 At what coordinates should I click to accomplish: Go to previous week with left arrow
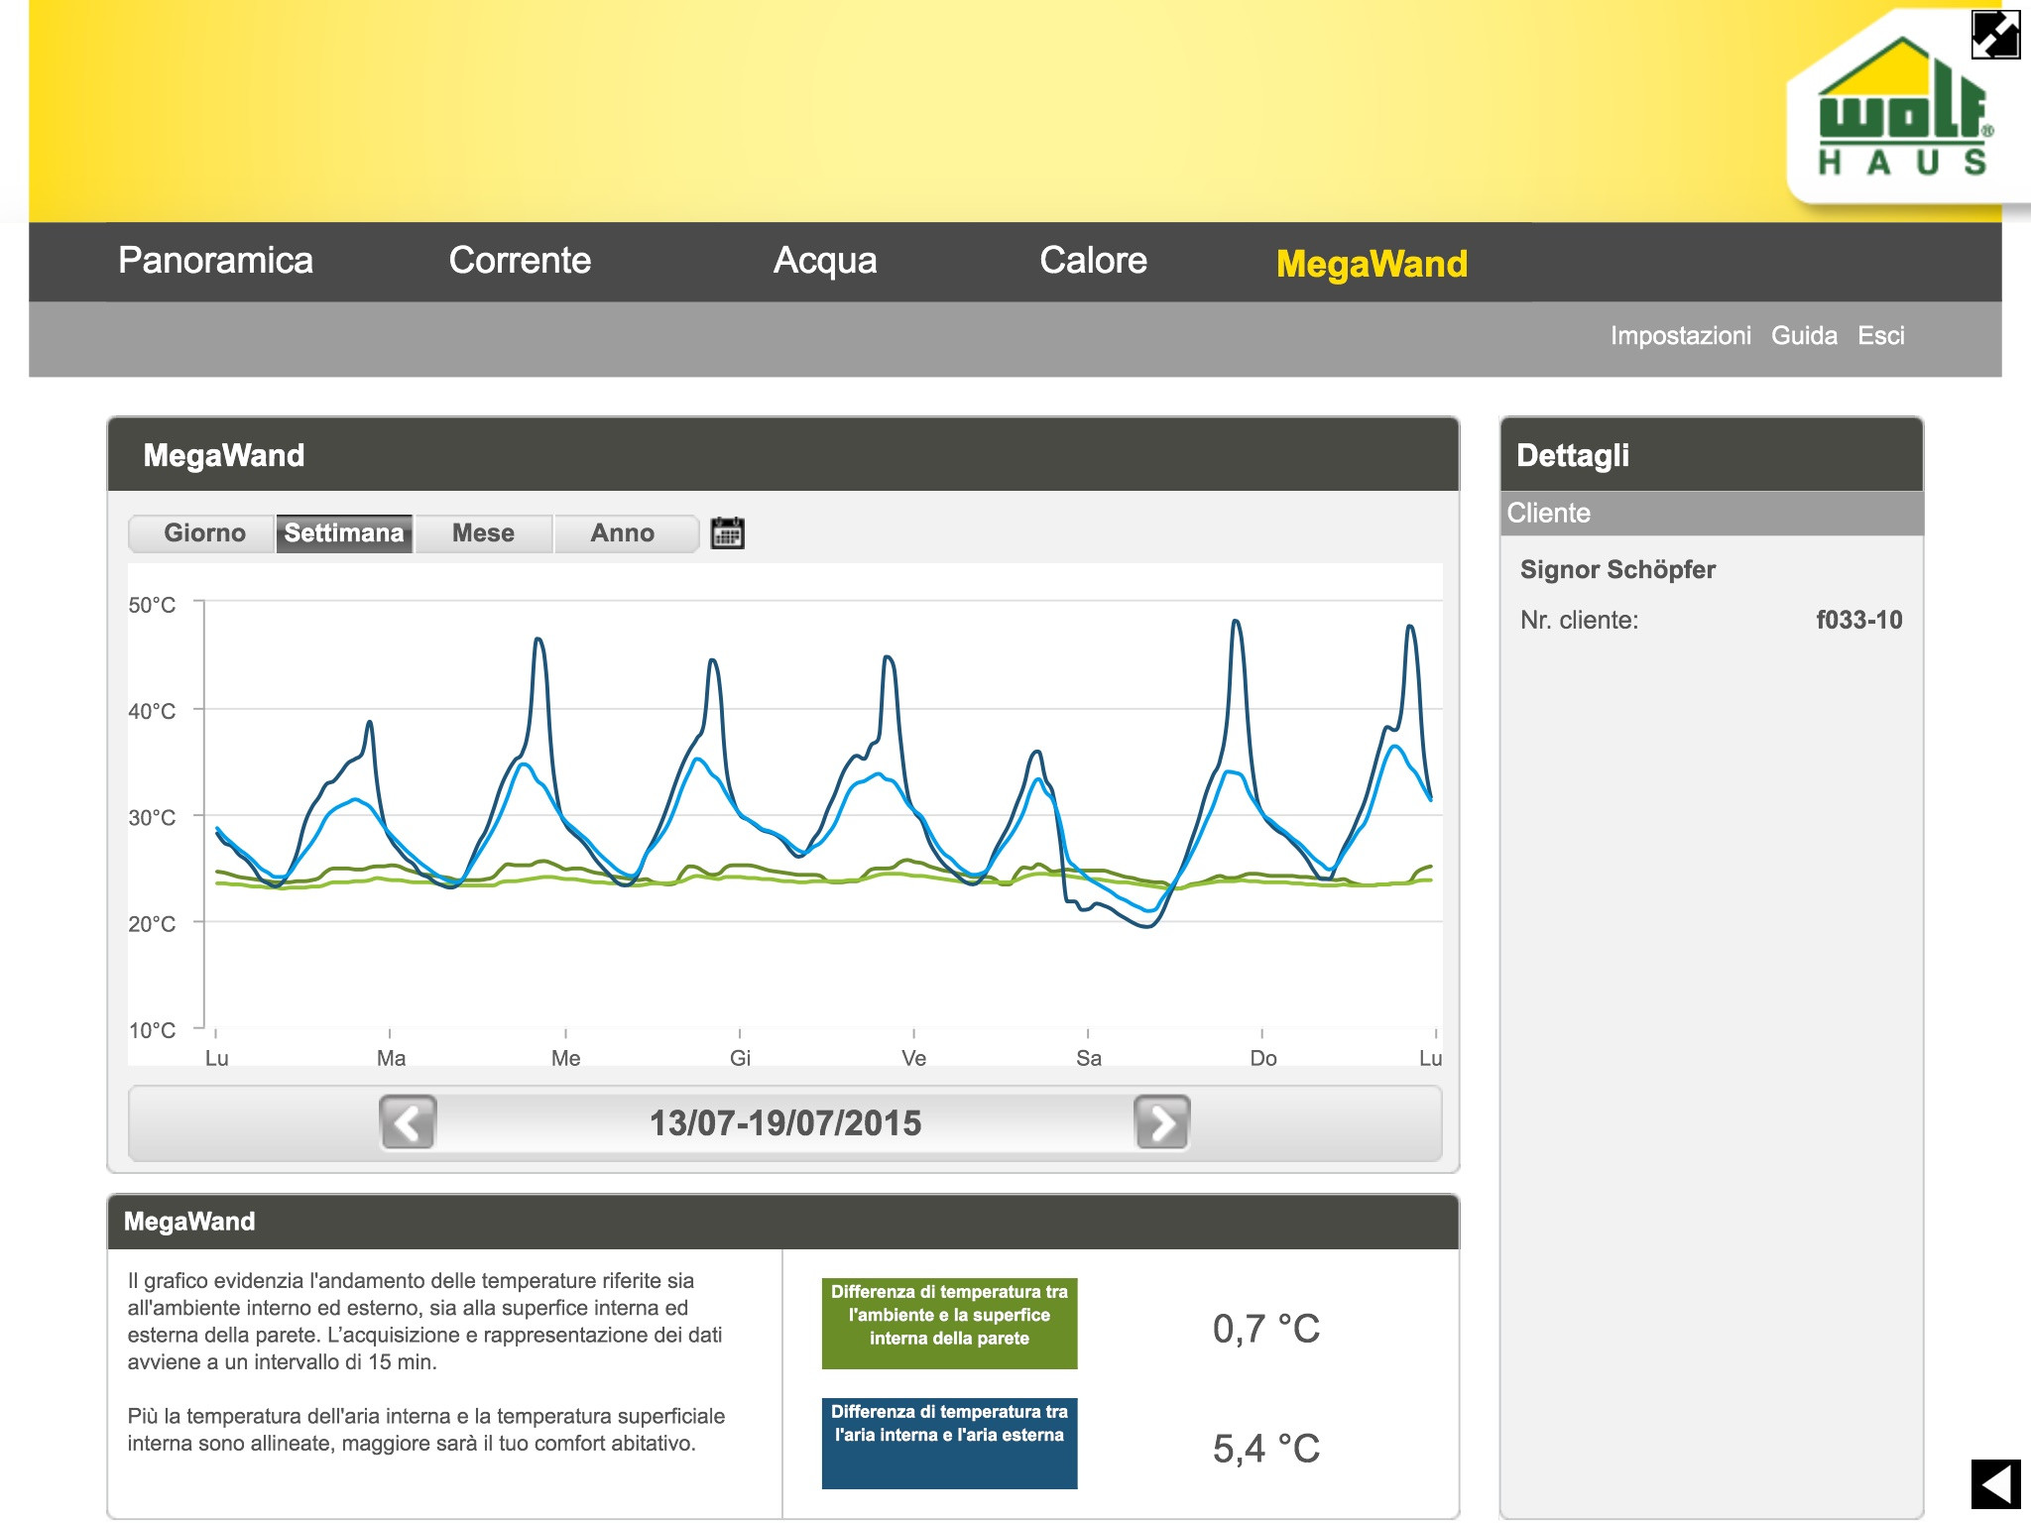click(x=408, y=1122)
